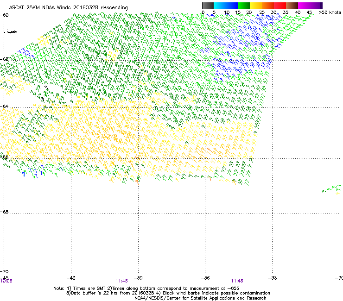This screenshot has height=301, width=343.
Task: Click the legend tick label '10'
Action: point(227,13)
